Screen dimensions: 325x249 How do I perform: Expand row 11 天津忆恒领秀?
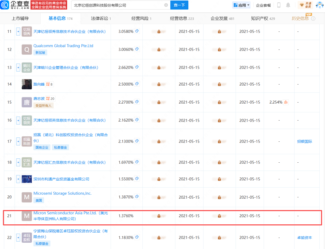click(x=18, y=32)
